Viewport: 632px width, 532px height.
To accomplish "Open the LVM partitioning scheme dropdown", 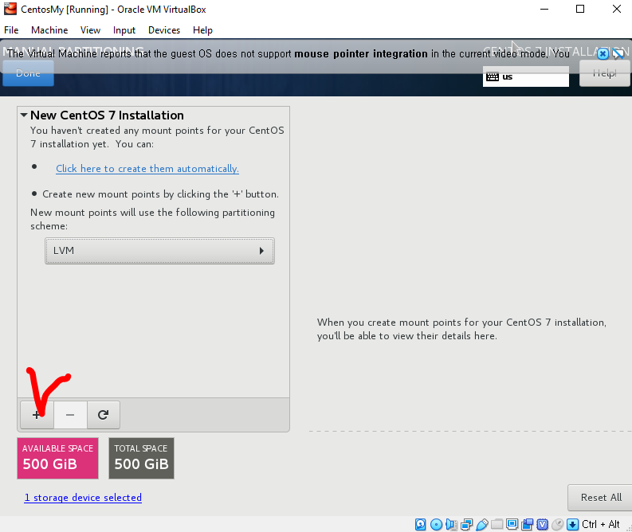I will pos(159,251).
